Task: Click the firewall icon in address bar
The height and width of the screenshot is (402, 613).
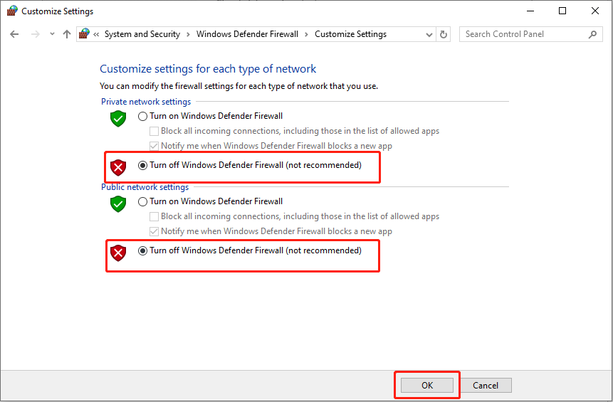Action: (x=84, y=34)
